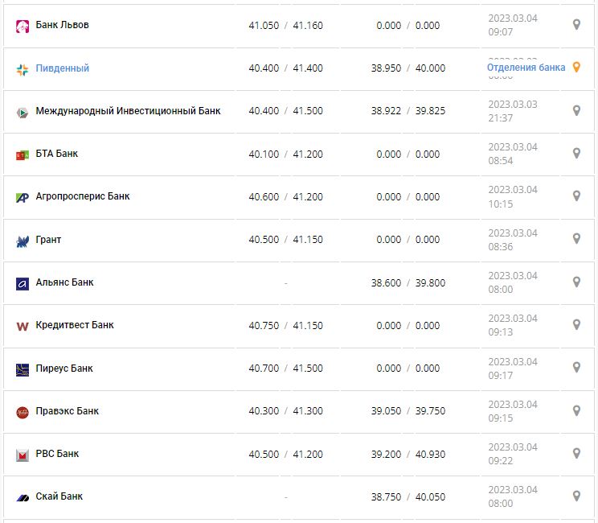Image resolution: width=598 pixels, height=523 pixels.
Task: Click the Альянс Банк logo icon
Action: point(23,283)
